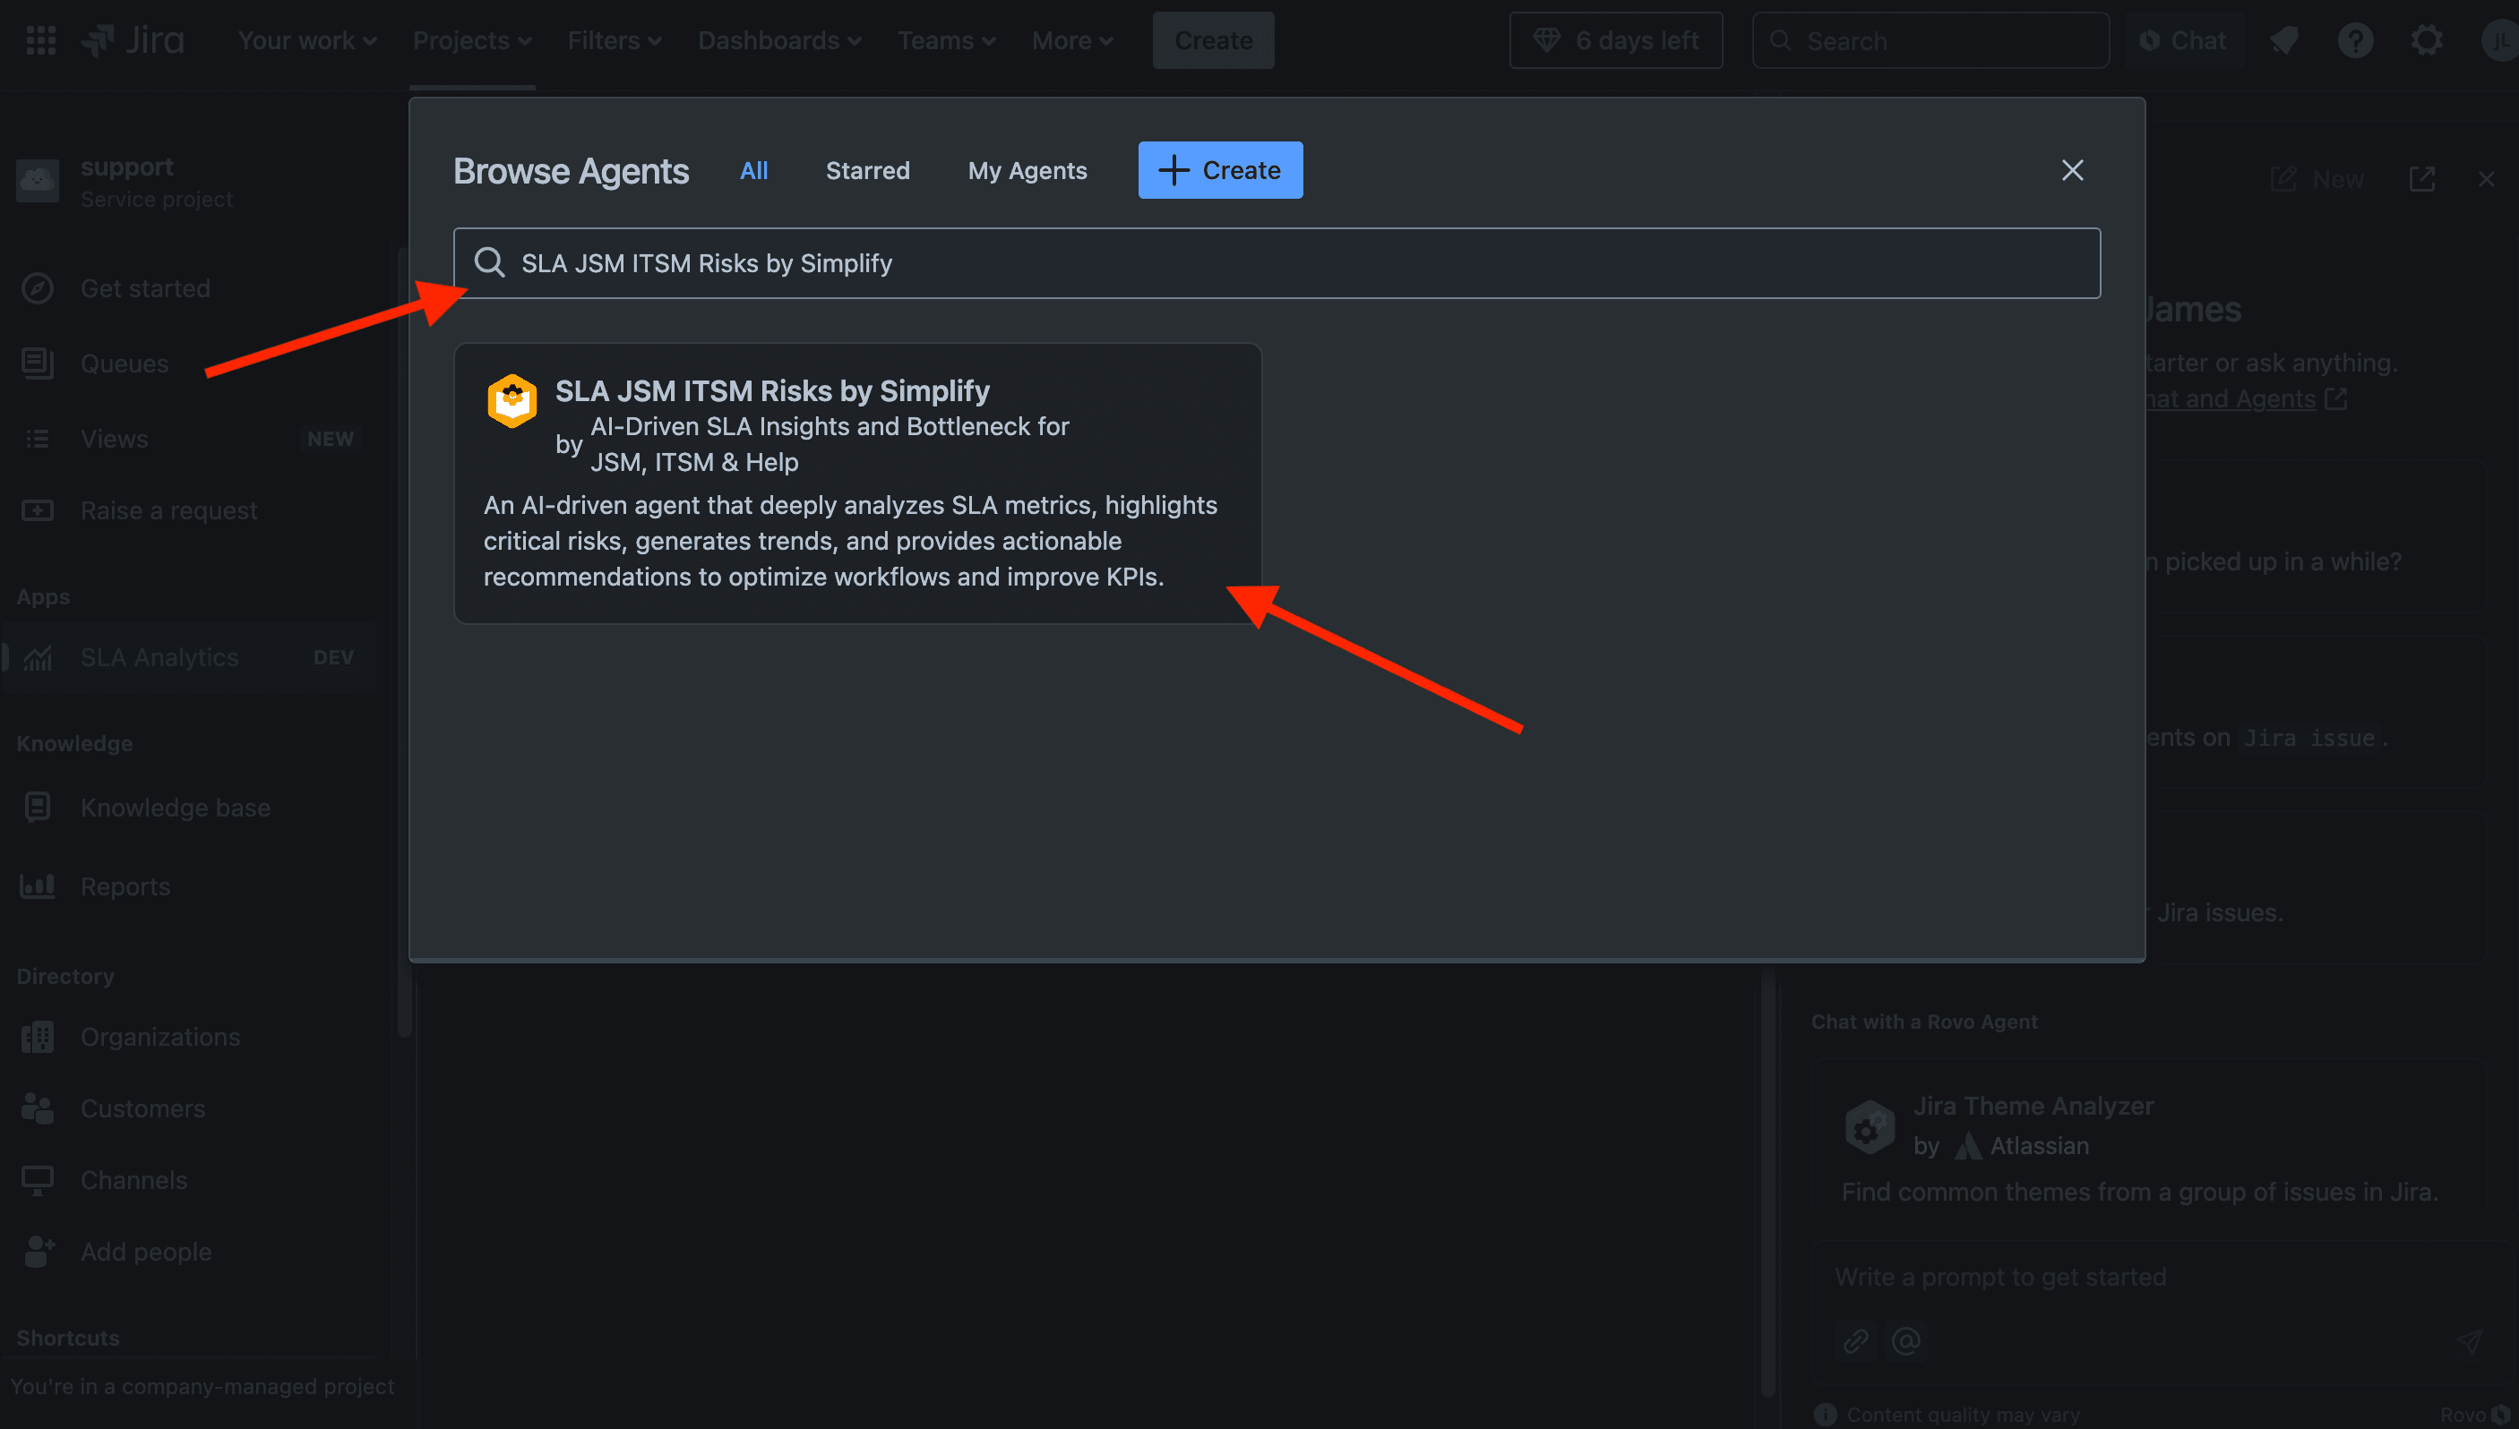The width and height of the screenshot is (2519, 1429).
Task: Select the All tab in Browse Agents
Action: click(x=752, y=167)
